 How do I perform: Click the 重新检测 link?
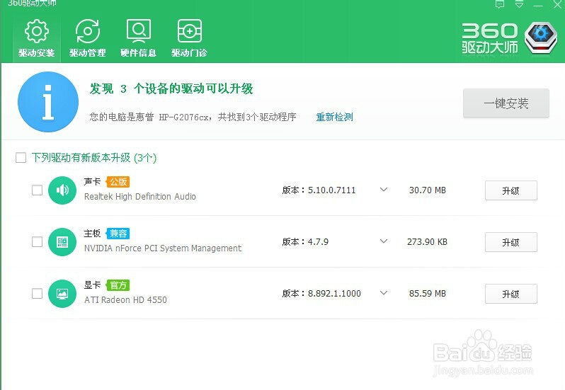coord(334,117)
